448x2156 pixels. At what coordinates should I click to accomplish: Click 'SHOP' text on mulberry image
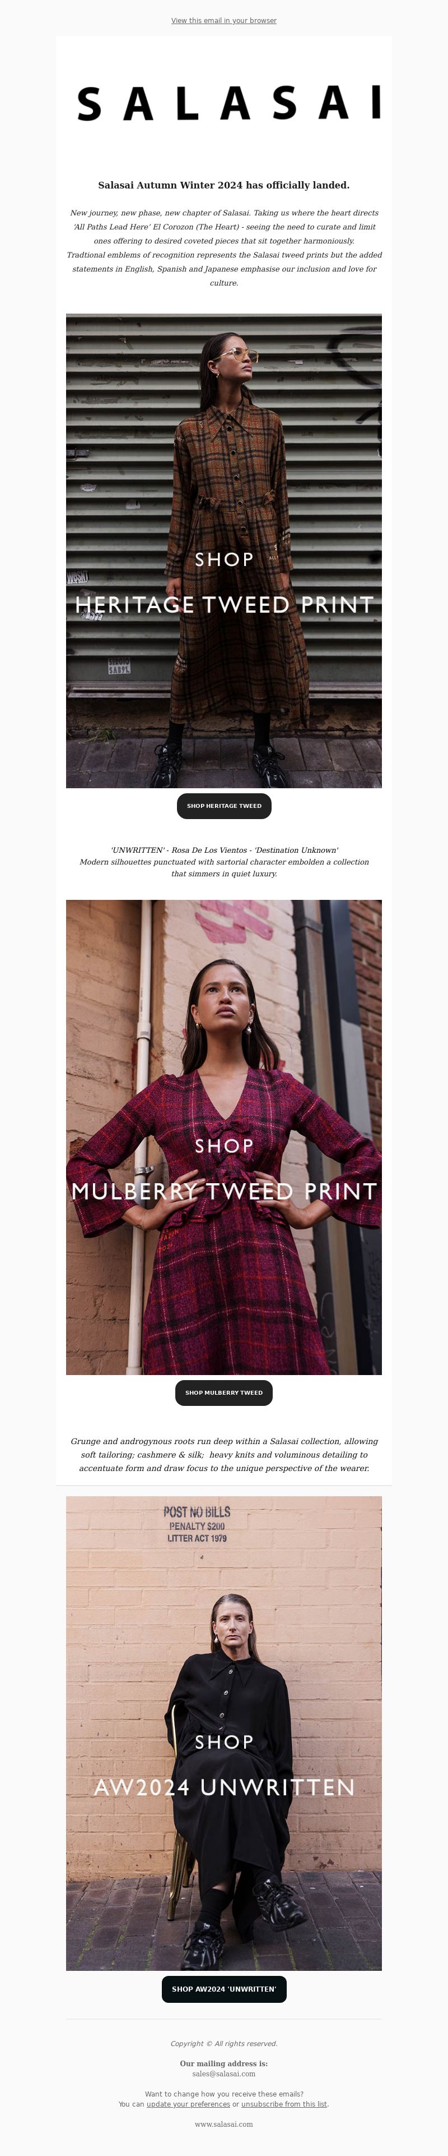click(224, 1146)
